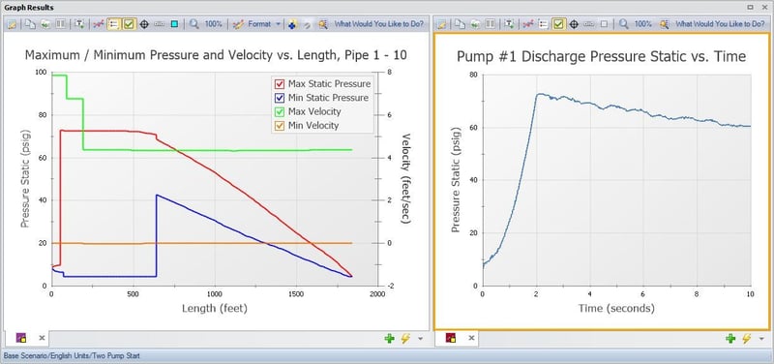774x364 pixels.
Task: Click the status bar Base Scenario path text
Action: pyautogui.click(x=72, y=355)
